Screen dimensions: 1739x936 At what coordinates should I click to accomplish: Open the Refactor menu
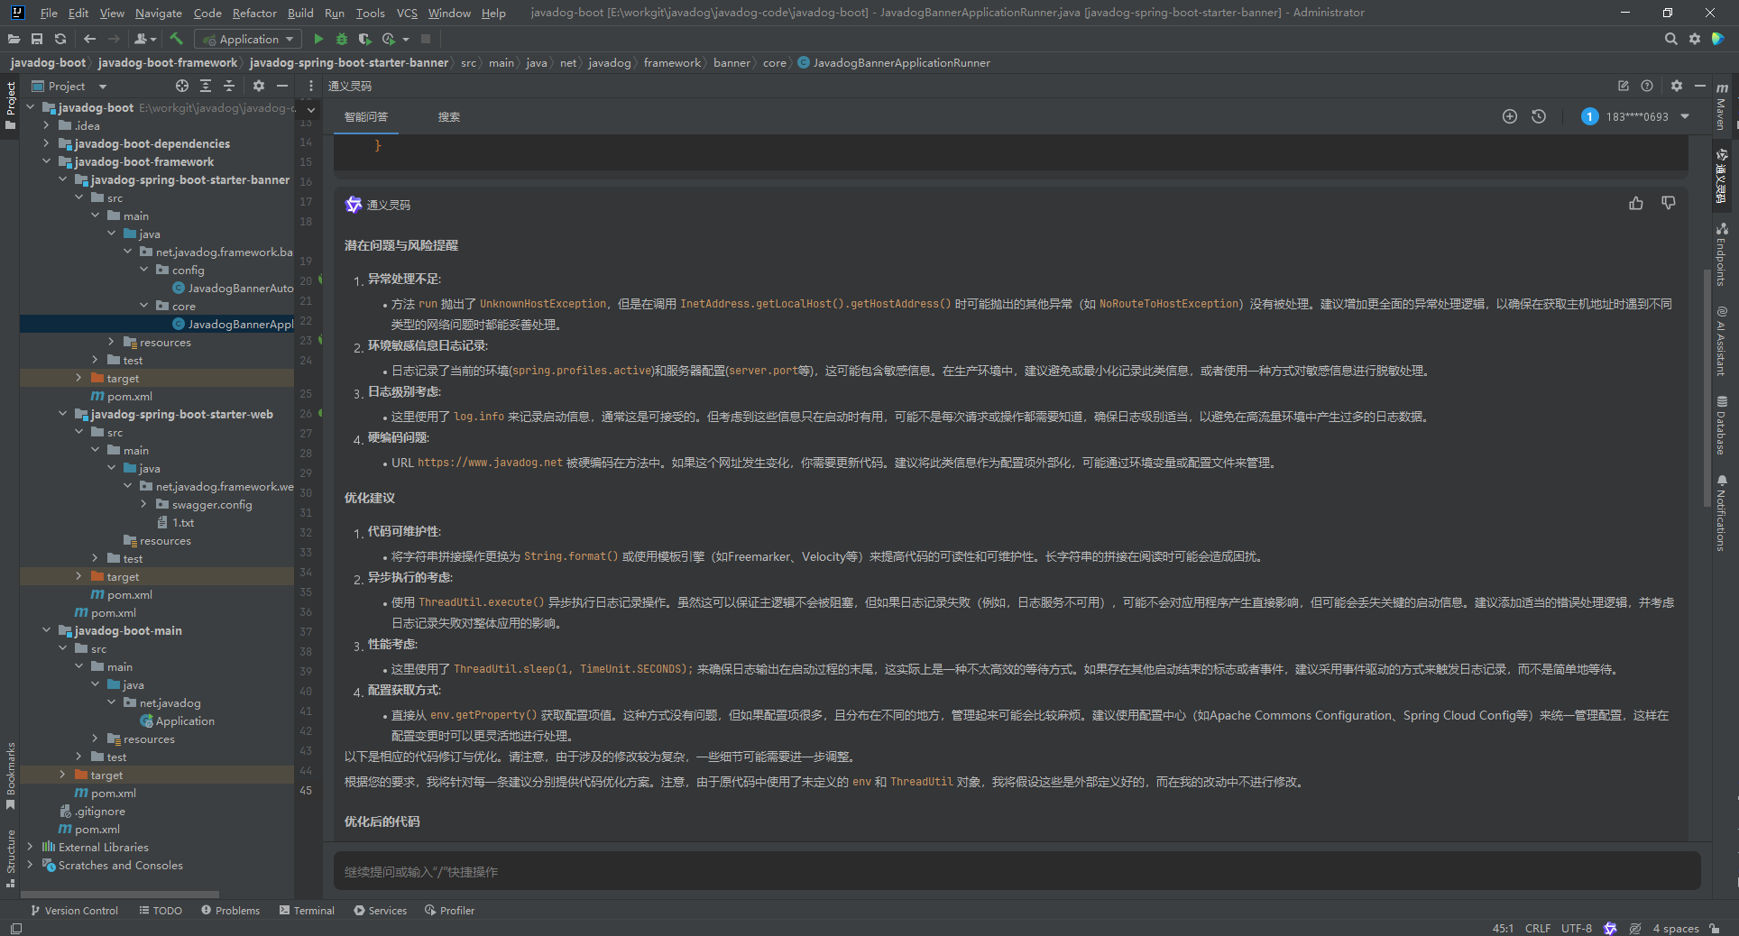[x=254, y=13]
